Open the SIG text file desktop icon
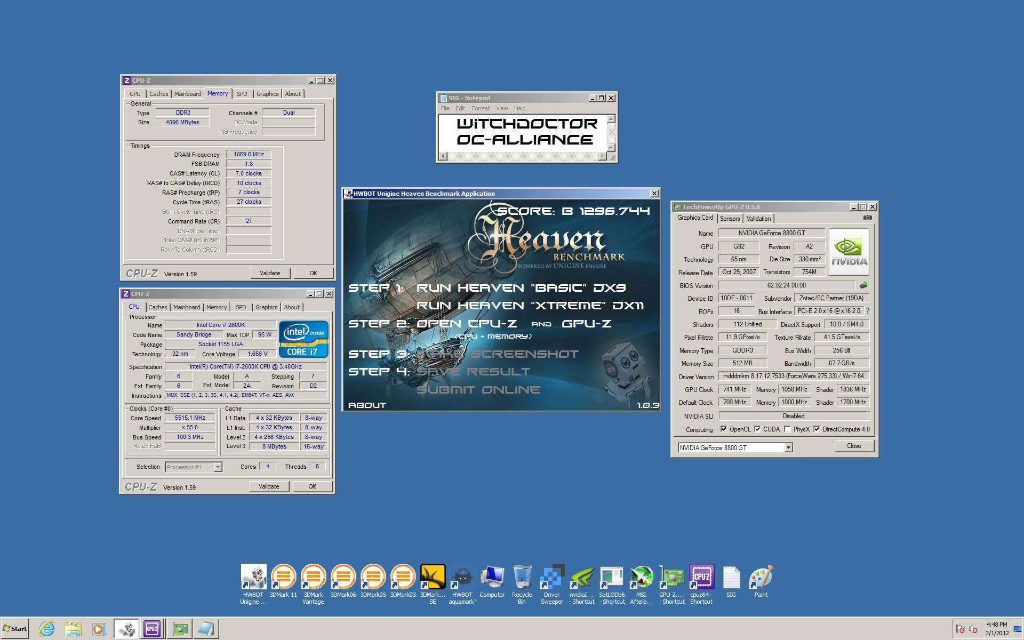This screenshot has width=1024, height=640. pyautogui.click(x=731, y=581)
